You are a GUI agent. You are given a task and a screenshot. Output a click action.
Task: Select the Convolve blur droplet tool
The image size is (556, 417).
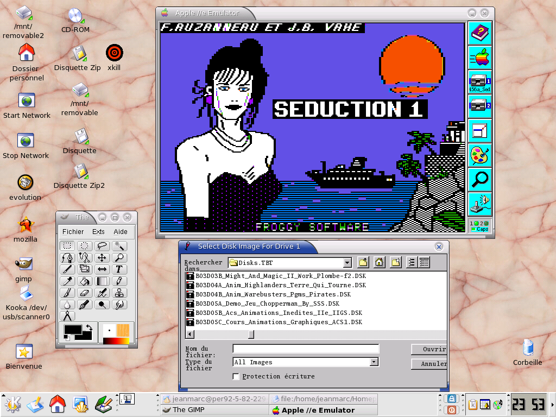[x=67, y=304]
